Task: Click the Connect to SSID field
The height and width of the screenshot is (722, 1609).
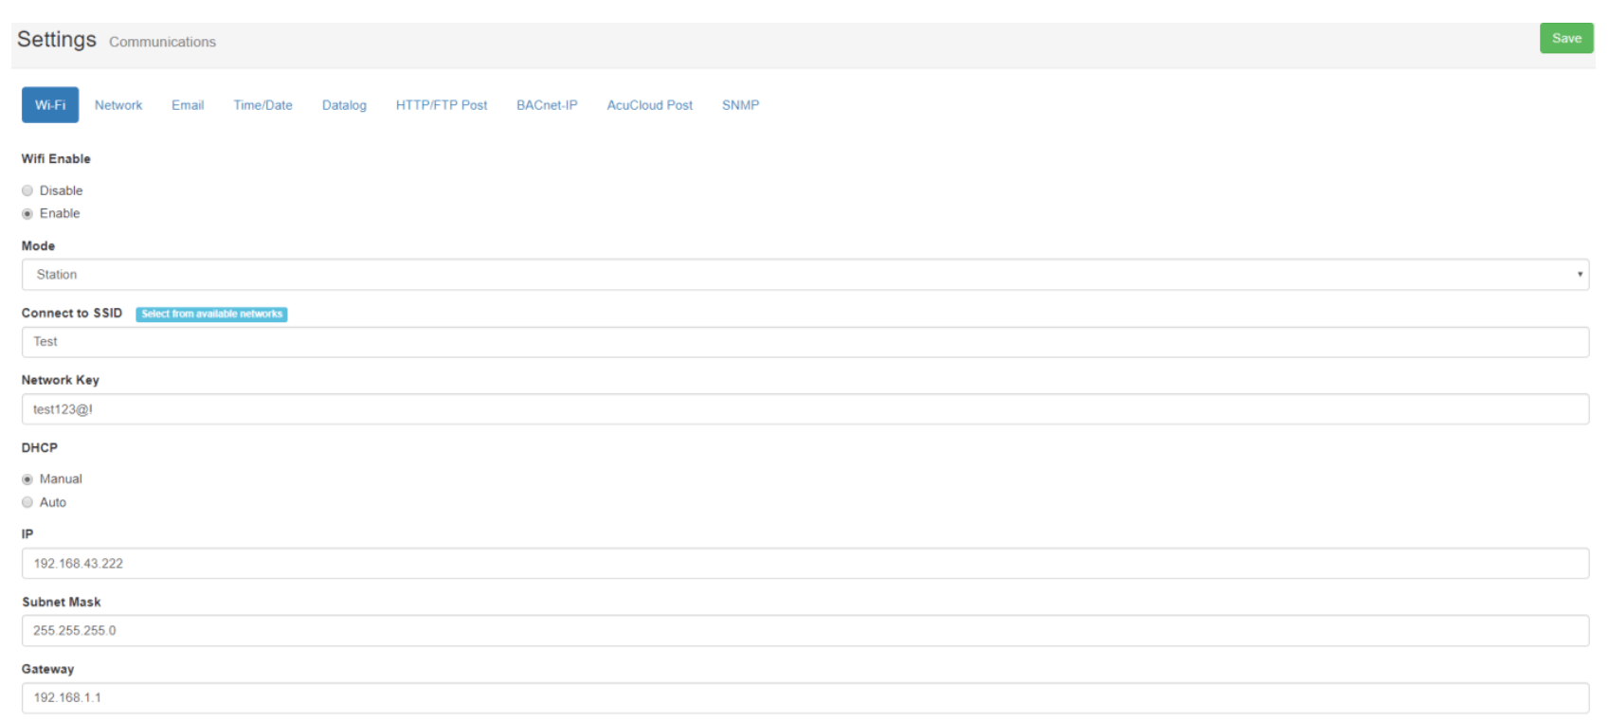Action: click(804, 342)
